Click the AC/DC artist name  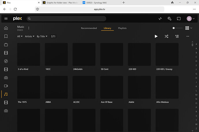click(76, 102)
